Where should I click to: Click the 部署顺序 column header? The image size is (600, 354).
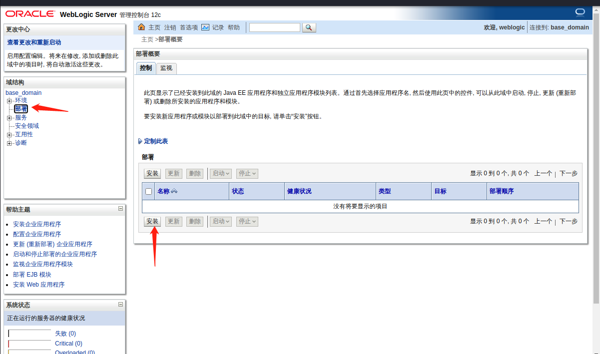point(502,191)
